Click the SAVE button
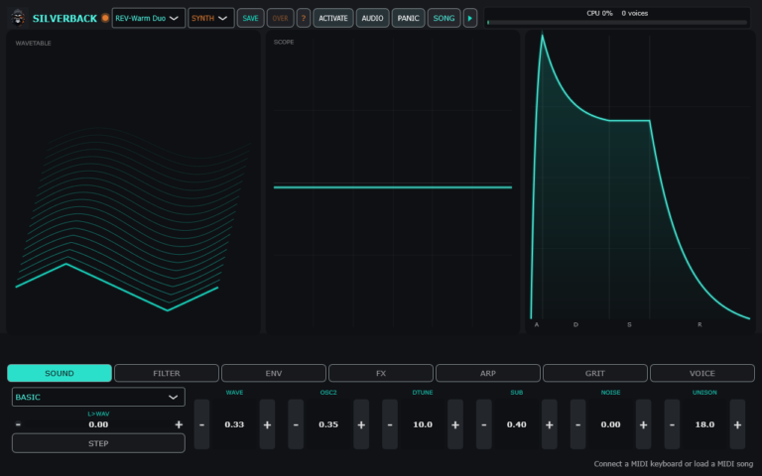 pos(250,18)
